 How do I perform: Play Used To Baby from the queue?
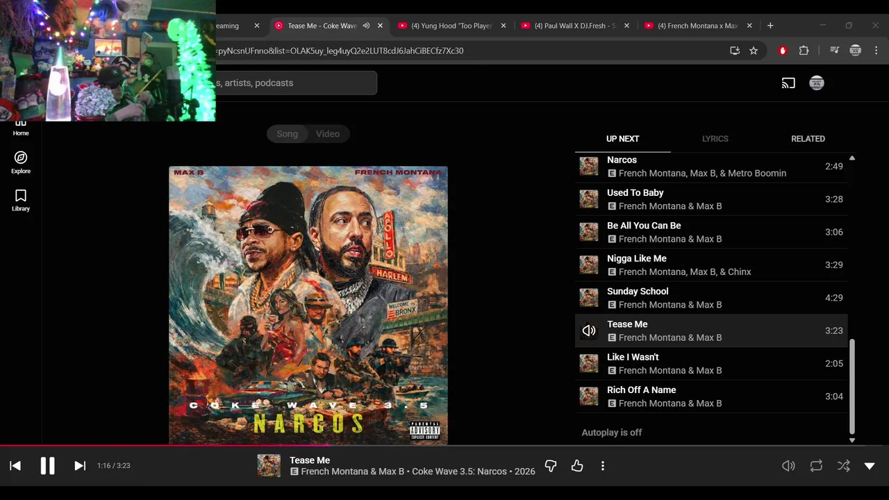point(711,199)
